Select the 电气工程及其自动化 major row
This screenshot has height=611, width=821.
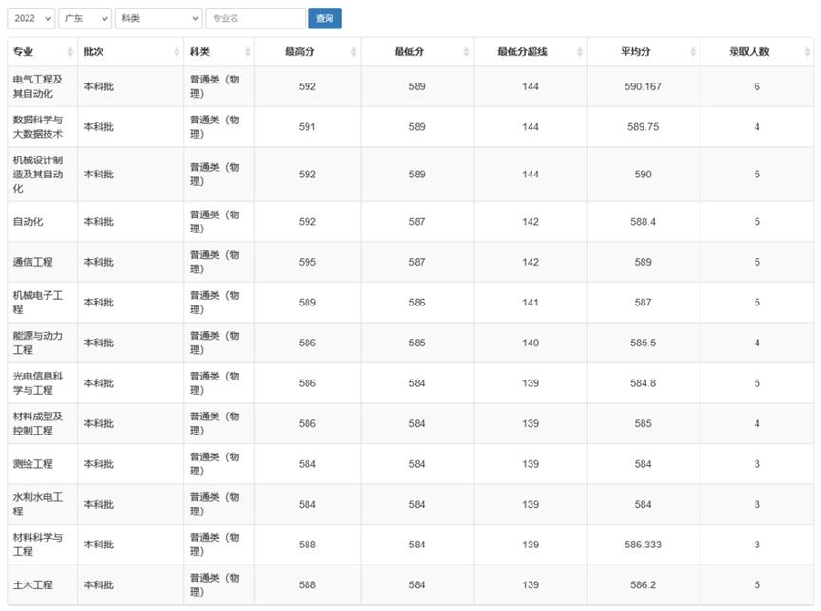(38, 85)
